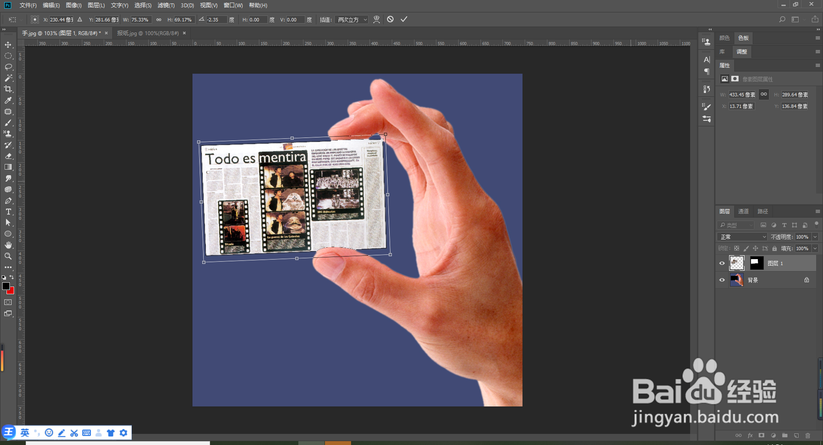Open the 色板 panel flyout menu

pos(817,38)
